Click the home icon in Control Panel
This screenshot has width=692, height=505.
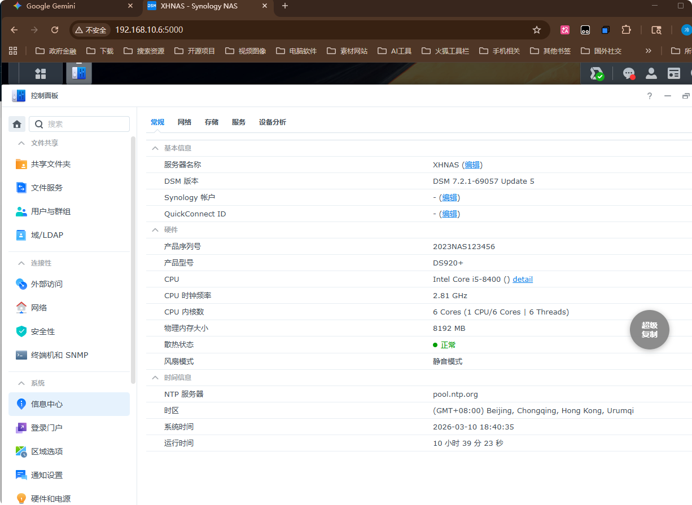[17, 124]
